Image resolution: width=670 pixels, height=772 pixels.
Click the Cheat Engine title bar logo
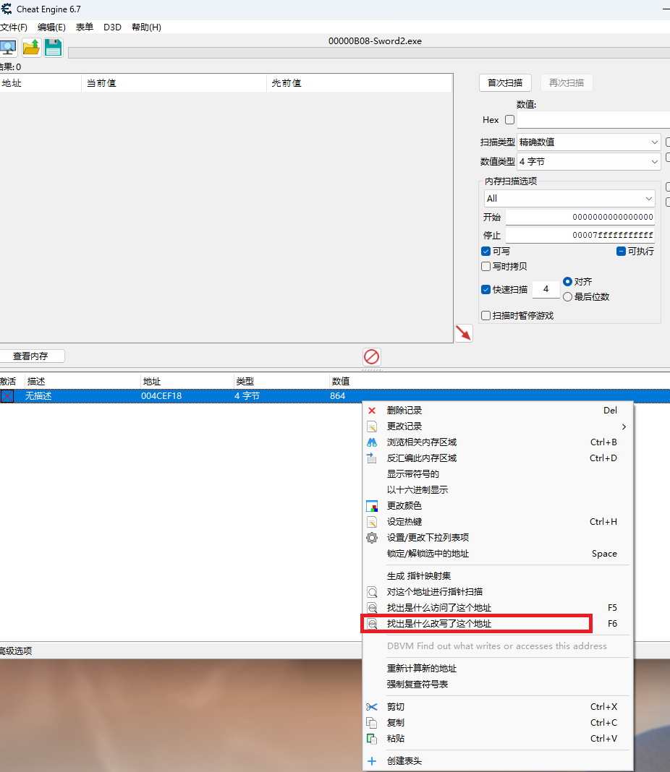(7, 9)
